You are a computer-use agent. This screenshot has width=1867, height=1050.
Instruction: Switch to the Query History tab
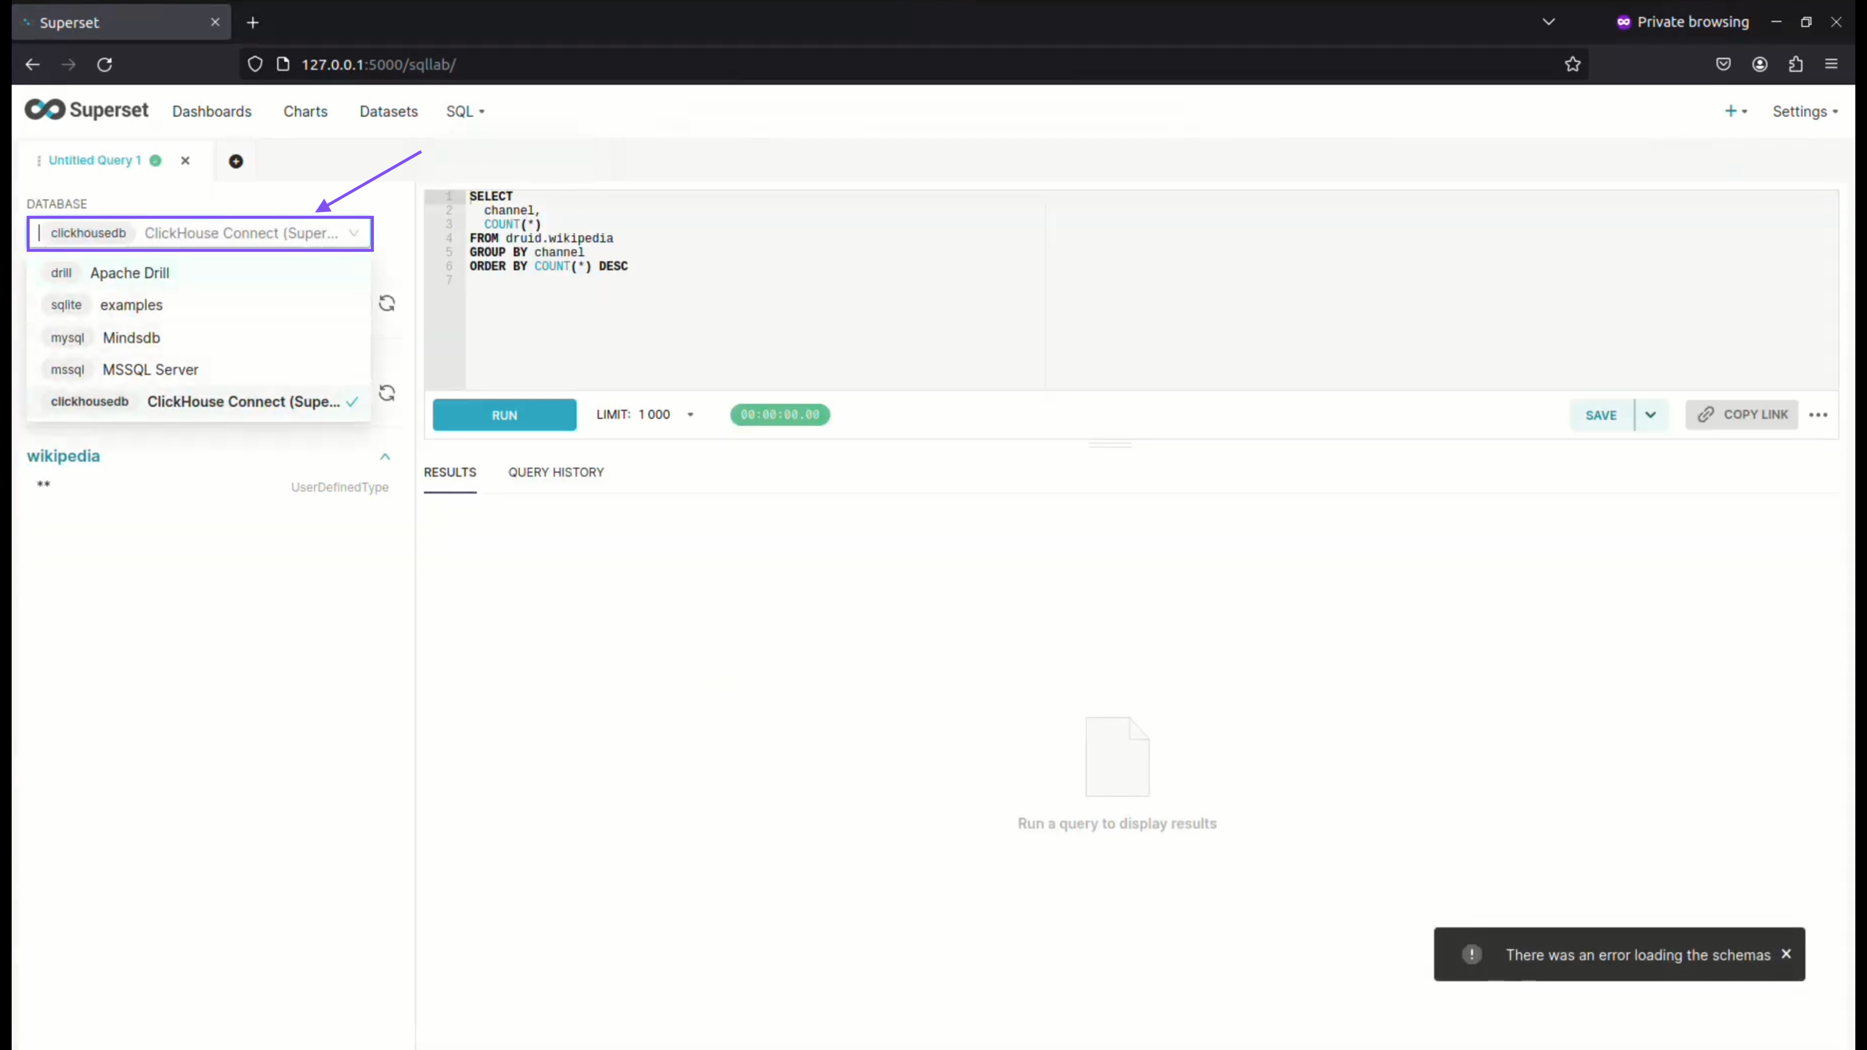(556, 472)
